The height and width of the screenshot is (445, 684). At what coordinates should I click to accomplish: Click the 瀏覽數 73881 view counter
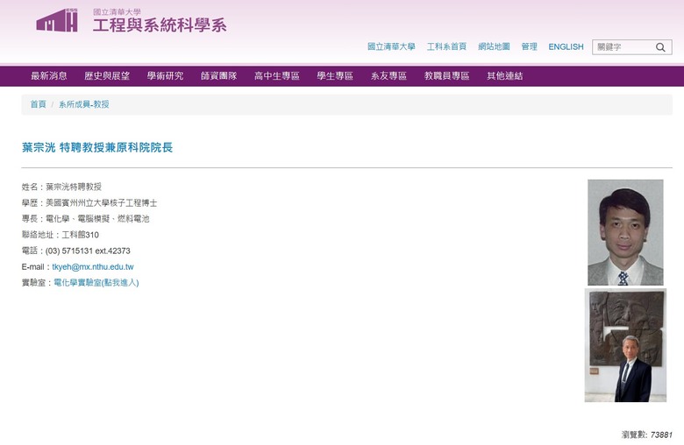click(647, 434)
